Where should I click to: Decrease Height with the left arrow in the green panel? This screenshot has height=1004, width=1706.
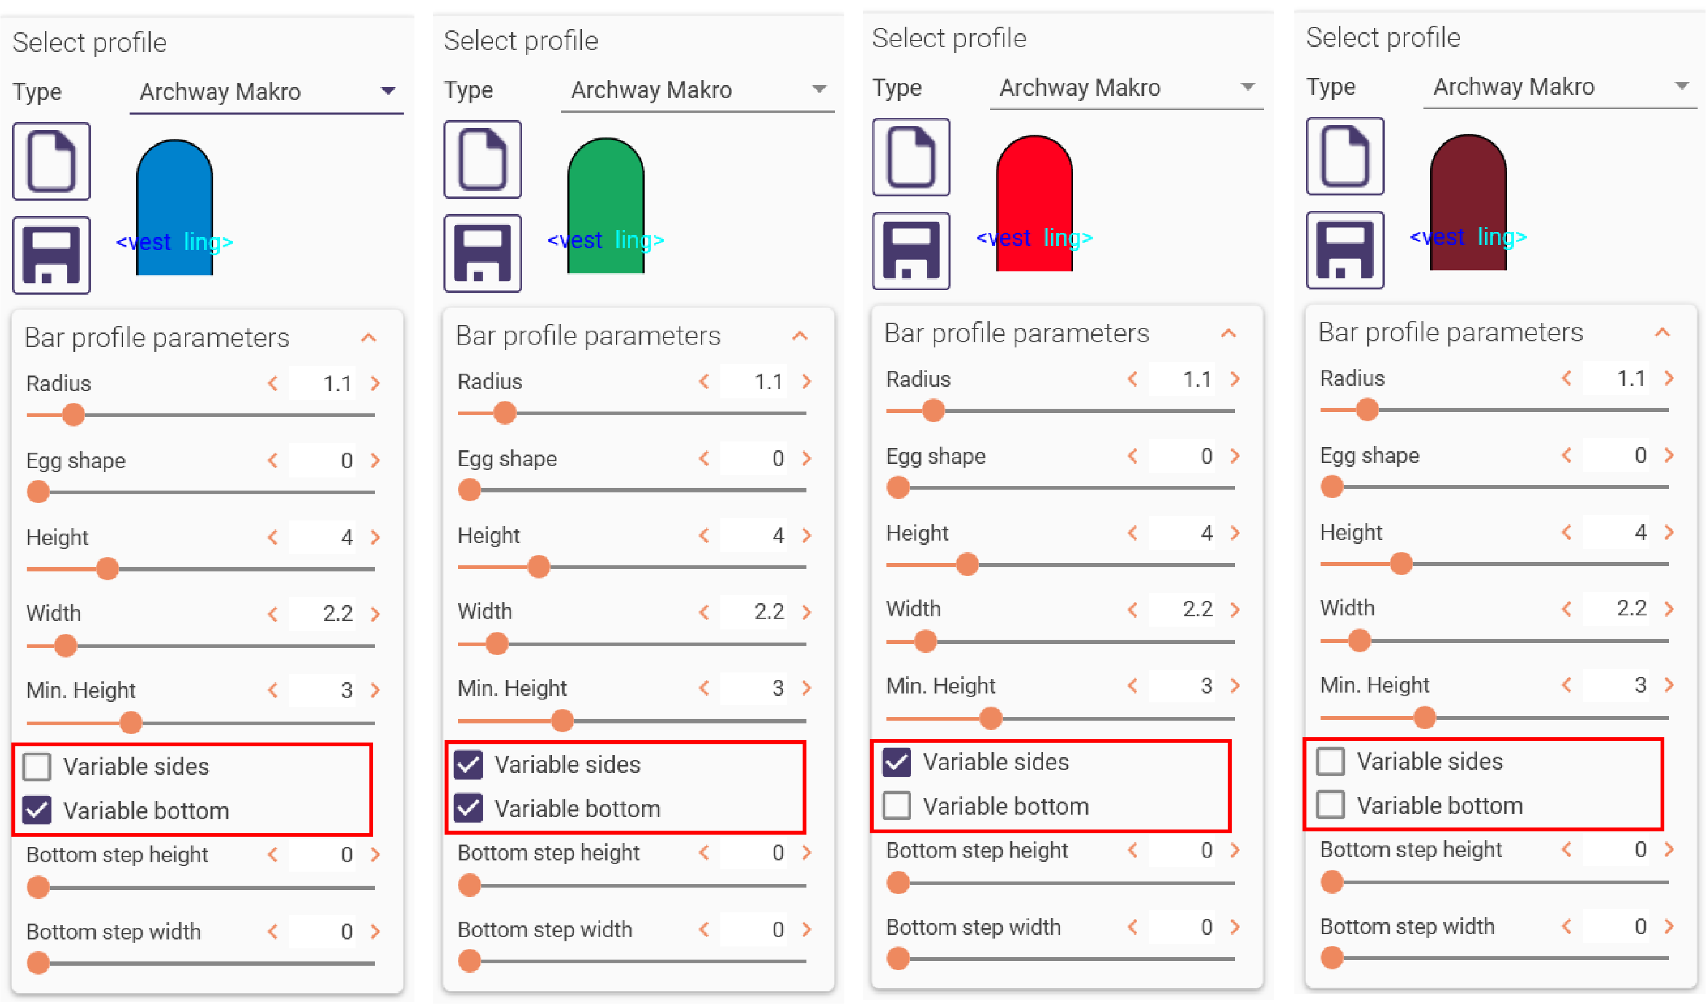click(x=704, y=536)
